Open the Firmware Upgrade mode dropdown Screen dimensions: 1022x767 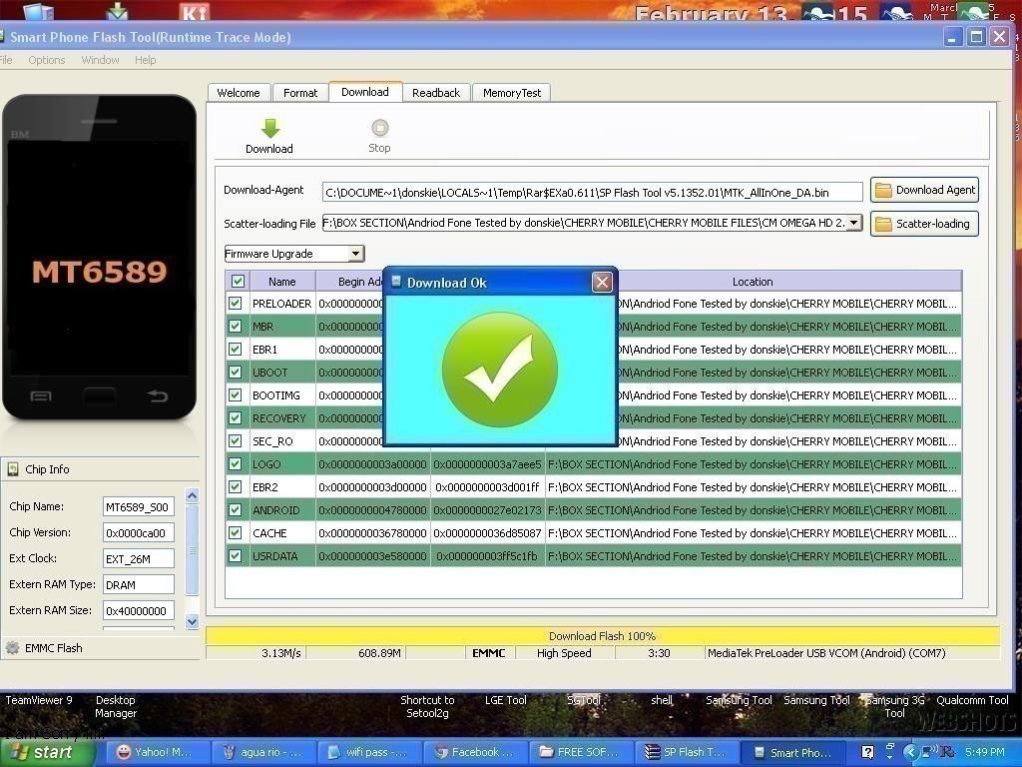(x=356, y=253)
